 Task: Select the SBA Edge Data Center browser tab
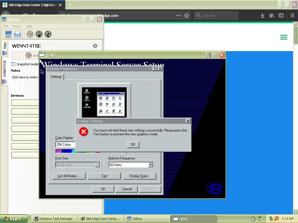pyautogui.click(x=33, y=5)
